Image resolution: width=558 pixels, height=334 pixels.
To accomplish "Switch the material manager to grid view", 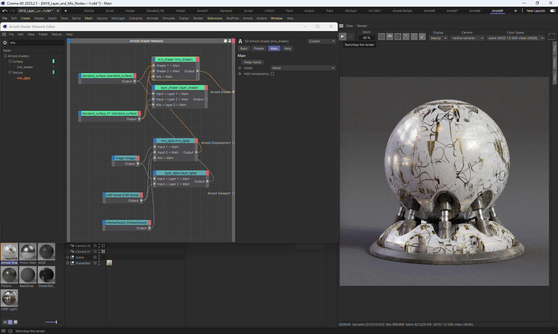I will [x=10, y=322].
